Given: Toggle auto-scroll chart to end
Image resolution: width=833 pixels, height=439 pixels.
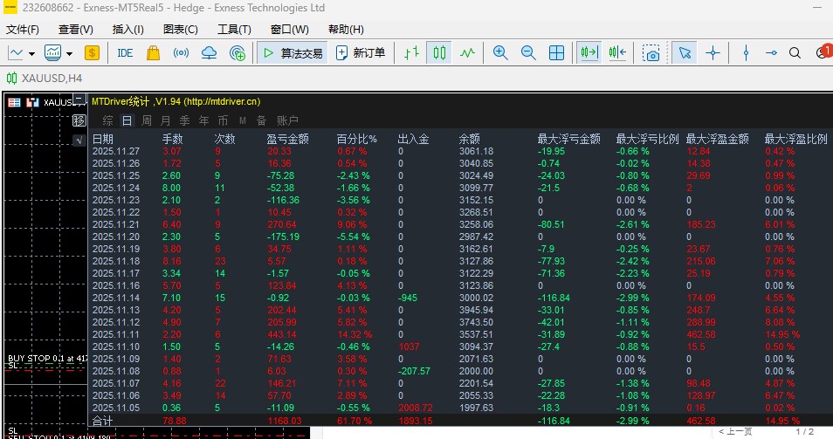Looking at the screenshot, I should [x=589, y=52].
